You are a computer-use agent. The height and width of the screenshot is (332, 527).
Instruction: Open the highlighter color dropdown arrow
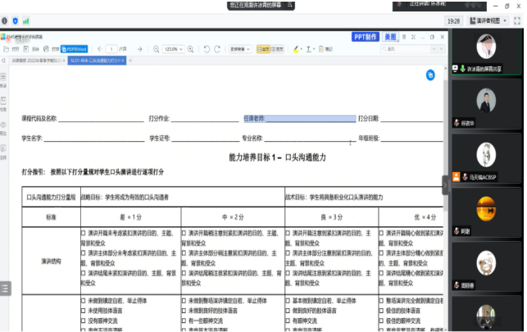tap(301, 49)
